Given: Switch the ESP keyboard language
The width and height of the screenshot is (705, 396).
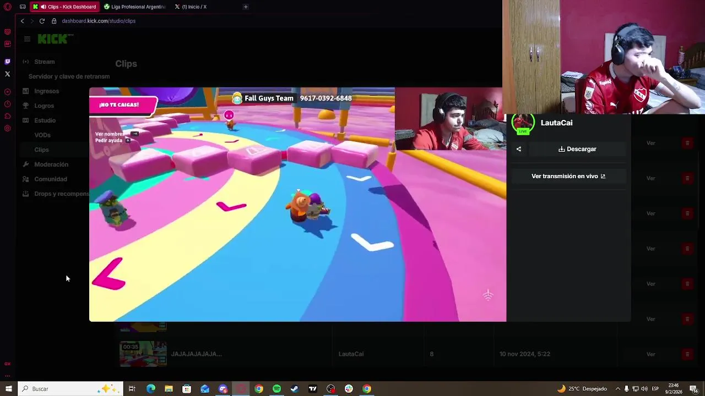Looking at the screenshot, I should [655, 389].
